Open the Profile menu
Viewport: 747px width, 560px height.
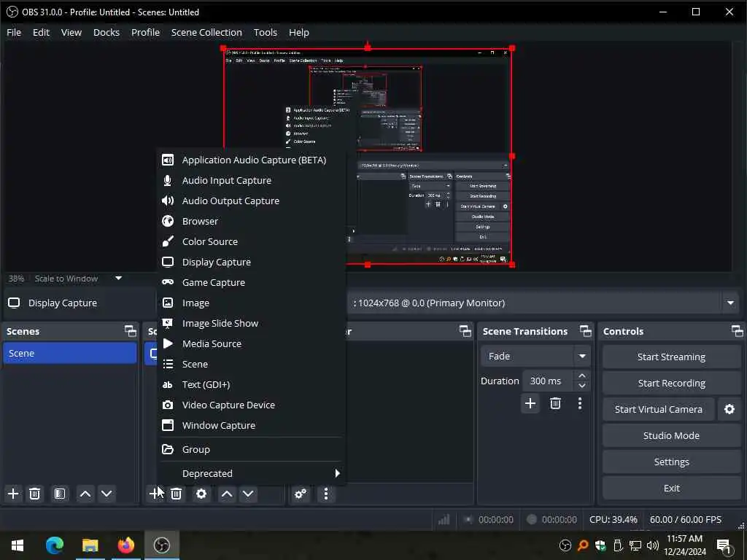point(145,32)
